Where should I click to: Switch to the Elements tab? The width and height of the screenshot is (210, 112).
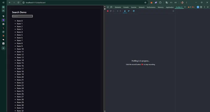118,7
